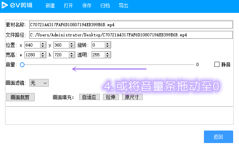Click 导出 in the top bar
The height and width of the screenshot is (145, 239).
click(123, 5)
